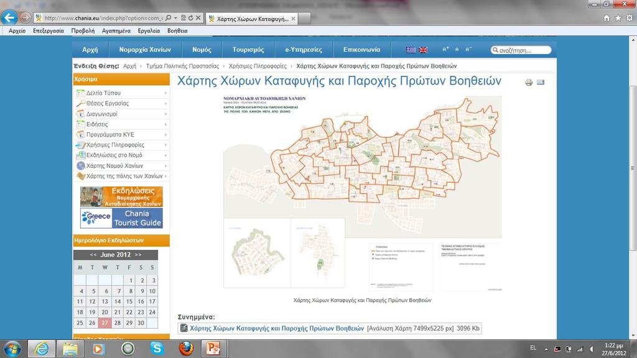The width and height of the screenshot is (637, 358).
Task: Open the Βοήθεια menu
Action: coord(177,31)
